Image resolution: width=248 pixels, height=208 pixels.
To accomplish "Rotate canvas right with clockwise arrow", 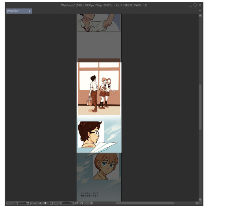I will point(82,203).
